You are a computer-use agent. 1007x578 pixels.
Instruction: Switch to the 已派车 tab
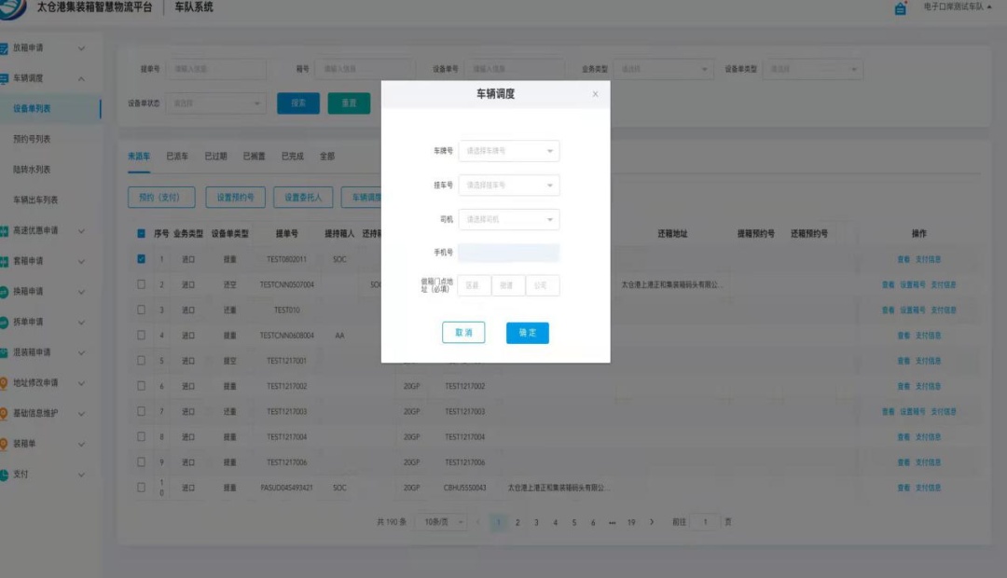point(177,156)
